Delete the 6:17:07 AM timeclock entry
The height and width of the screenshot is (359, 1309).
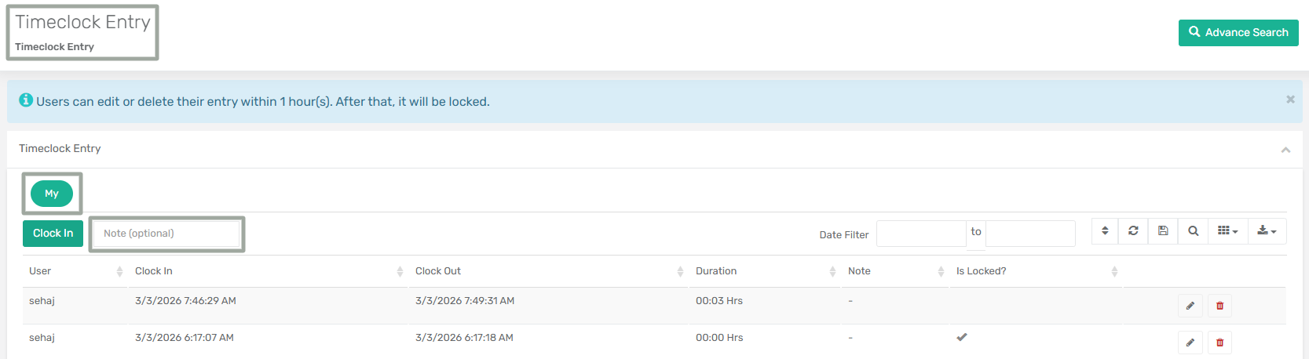click(1219, 343)
